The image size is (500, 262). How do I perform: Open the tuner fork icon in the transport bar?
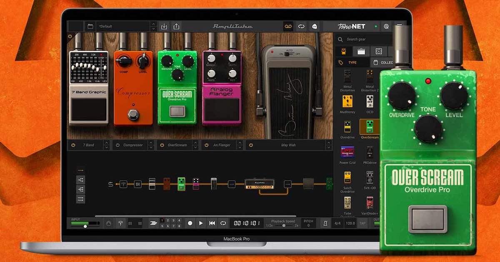[120, 223]
